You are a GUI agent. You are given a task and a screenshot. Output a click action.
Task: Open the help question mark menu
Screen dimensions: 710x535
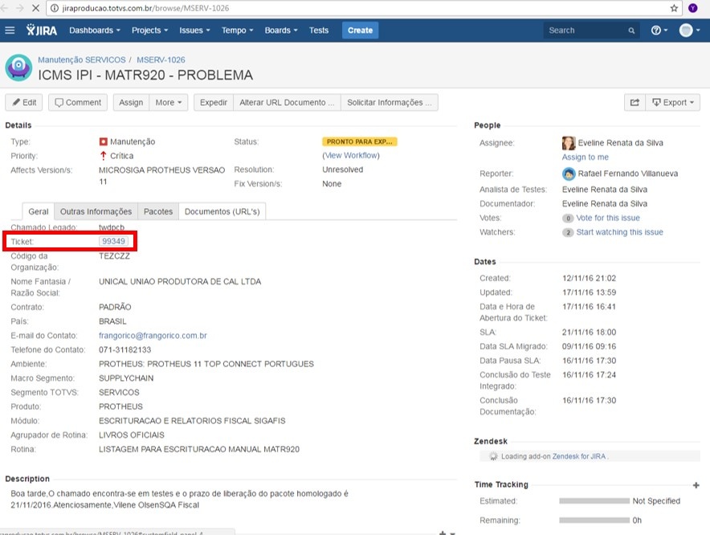[x=659, y=31]
